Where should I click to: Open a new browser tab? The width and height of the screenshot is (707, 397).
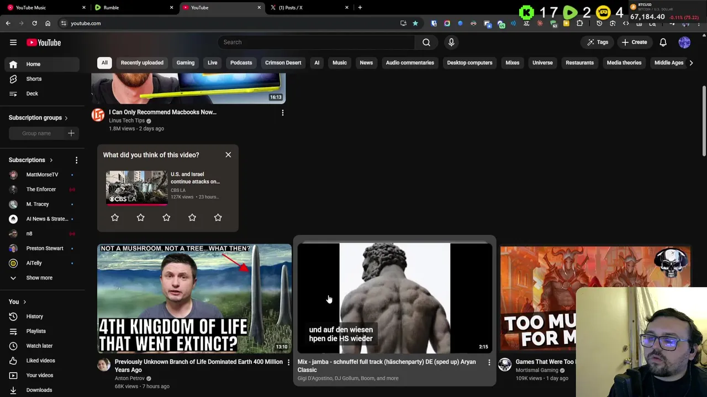[x=360, y=8]
